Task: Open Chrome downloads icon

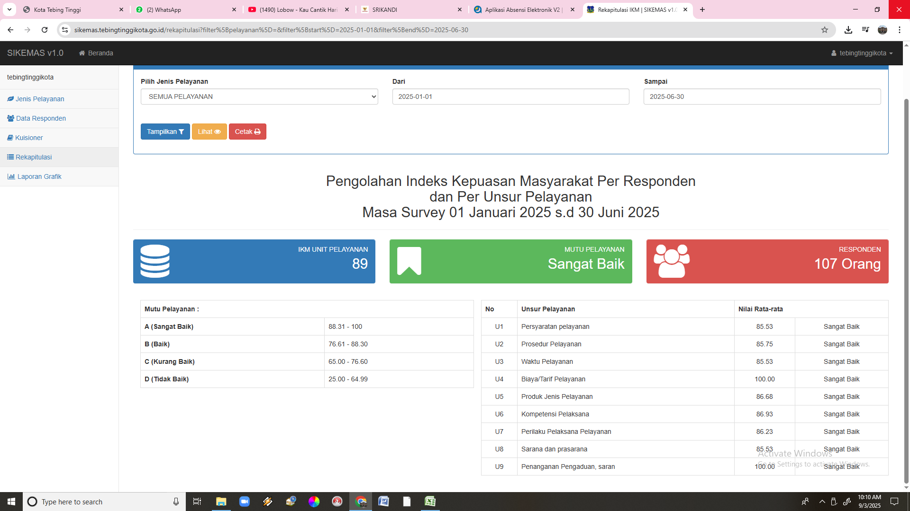Action: pyautogui.click(x=848, y=30)
